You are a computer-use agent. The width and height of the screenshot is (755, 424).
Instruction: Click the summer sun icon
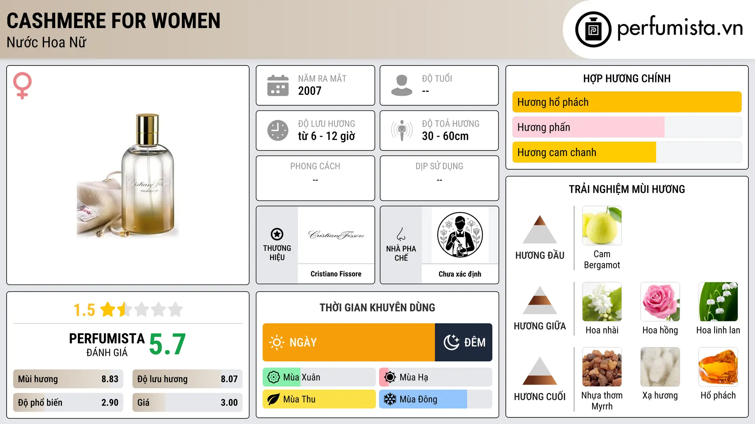click(x=390, y=377)
